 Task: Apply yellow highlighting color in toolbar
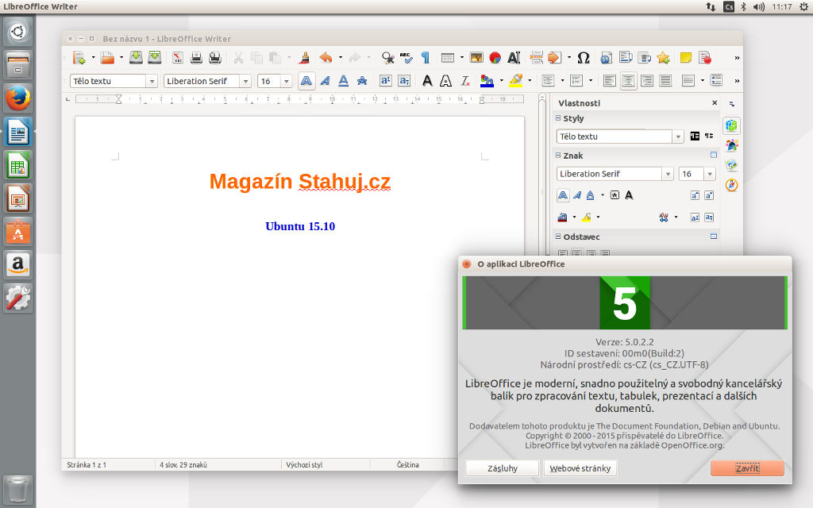[x=516, y=81]
